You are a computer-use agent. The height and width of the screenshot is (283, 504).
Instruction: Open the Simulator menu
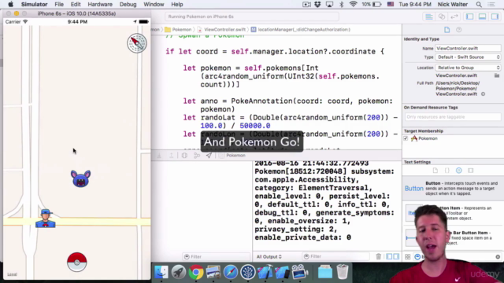coord(35,5)
